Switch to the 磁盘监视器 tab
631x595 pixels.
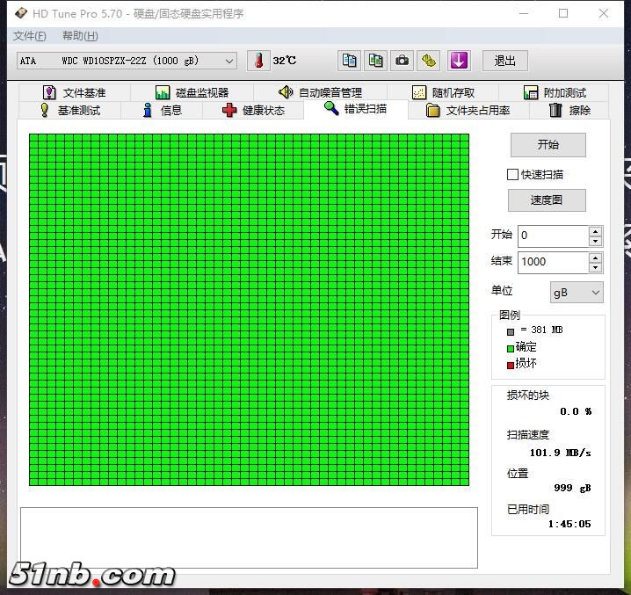192,92
